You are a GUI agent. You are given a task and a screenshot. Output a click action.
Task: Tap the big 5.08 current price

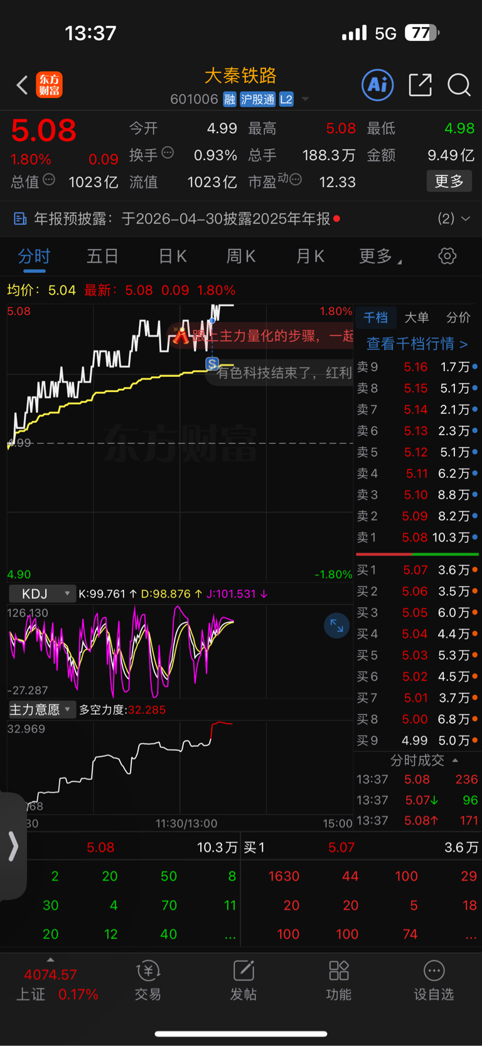(x=43, y=131)
